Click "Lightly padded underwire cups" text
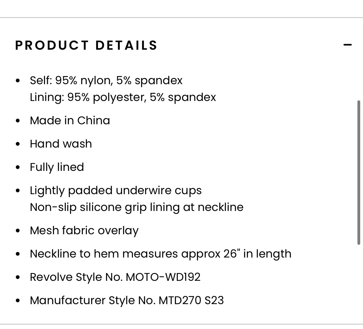 (x=116, y=190)
